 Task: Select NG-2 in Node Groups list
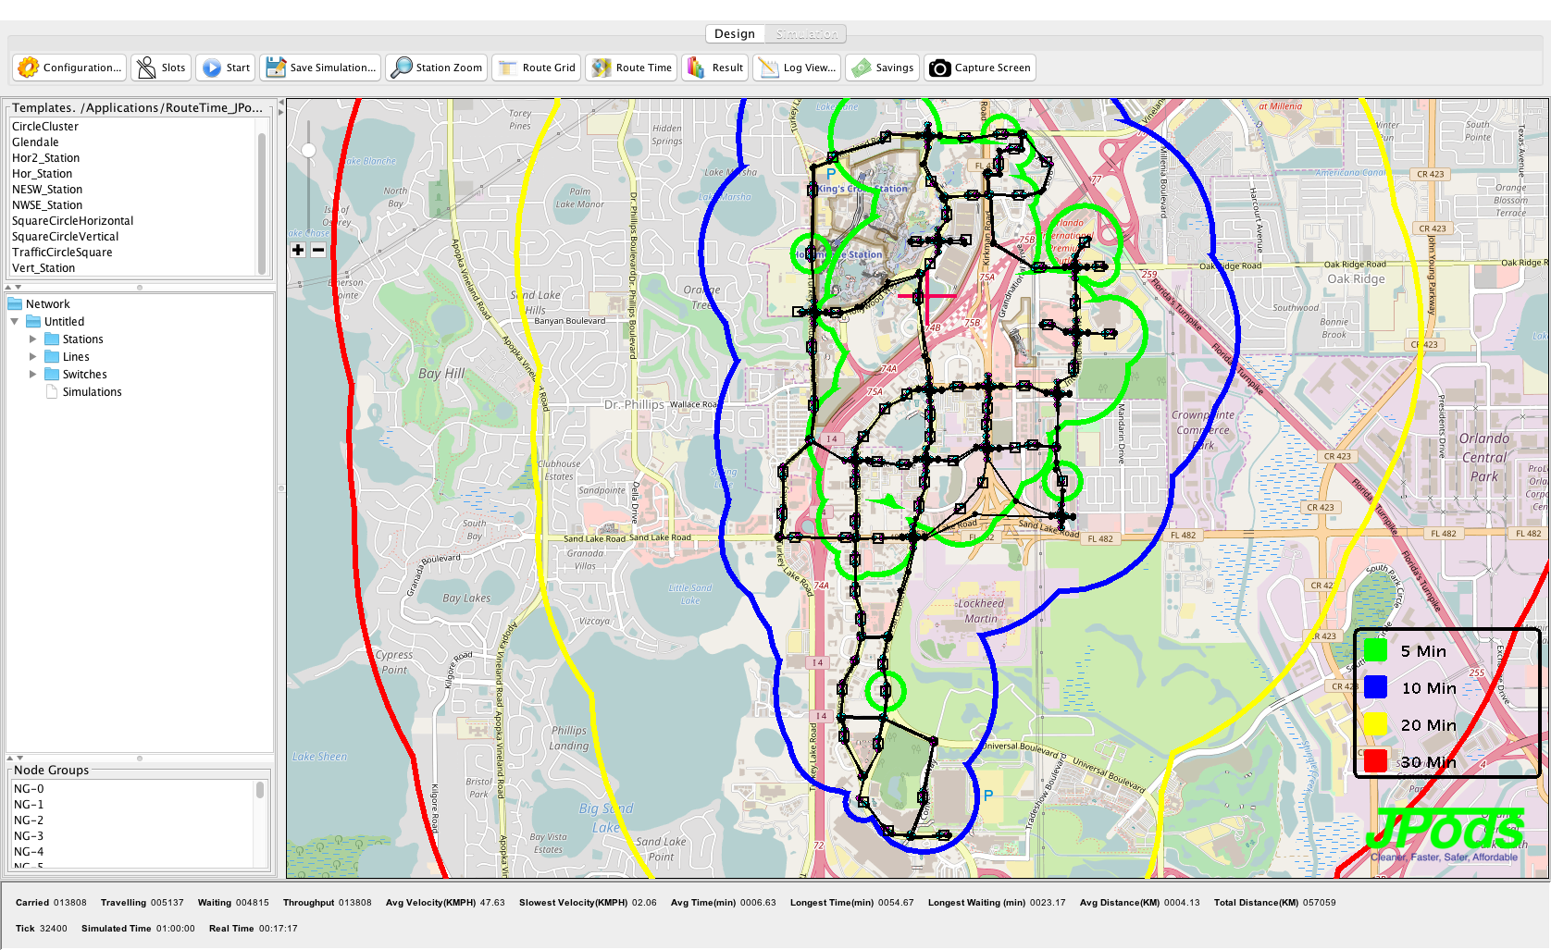point(29,820)
